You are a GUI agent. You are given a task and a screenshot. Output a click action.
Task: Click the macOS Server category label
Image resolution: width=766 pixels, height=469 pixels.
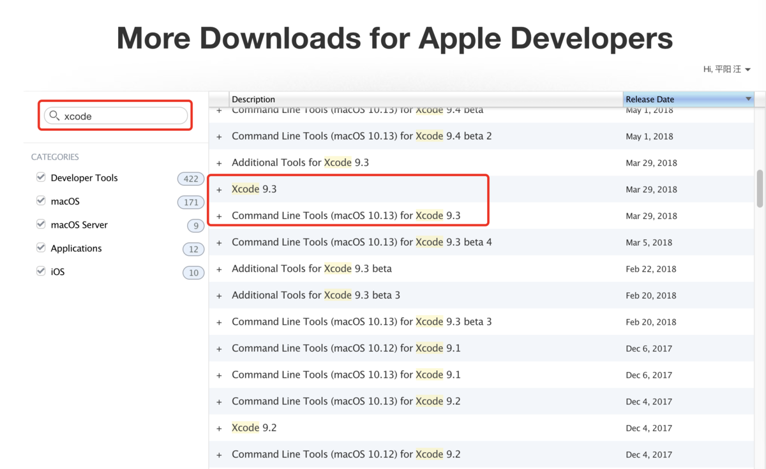(79, 225)
